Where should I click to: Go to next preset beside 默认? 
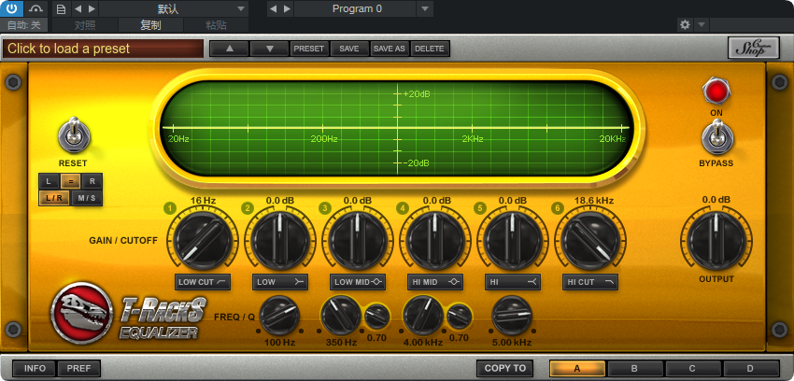tap(92, 8)
